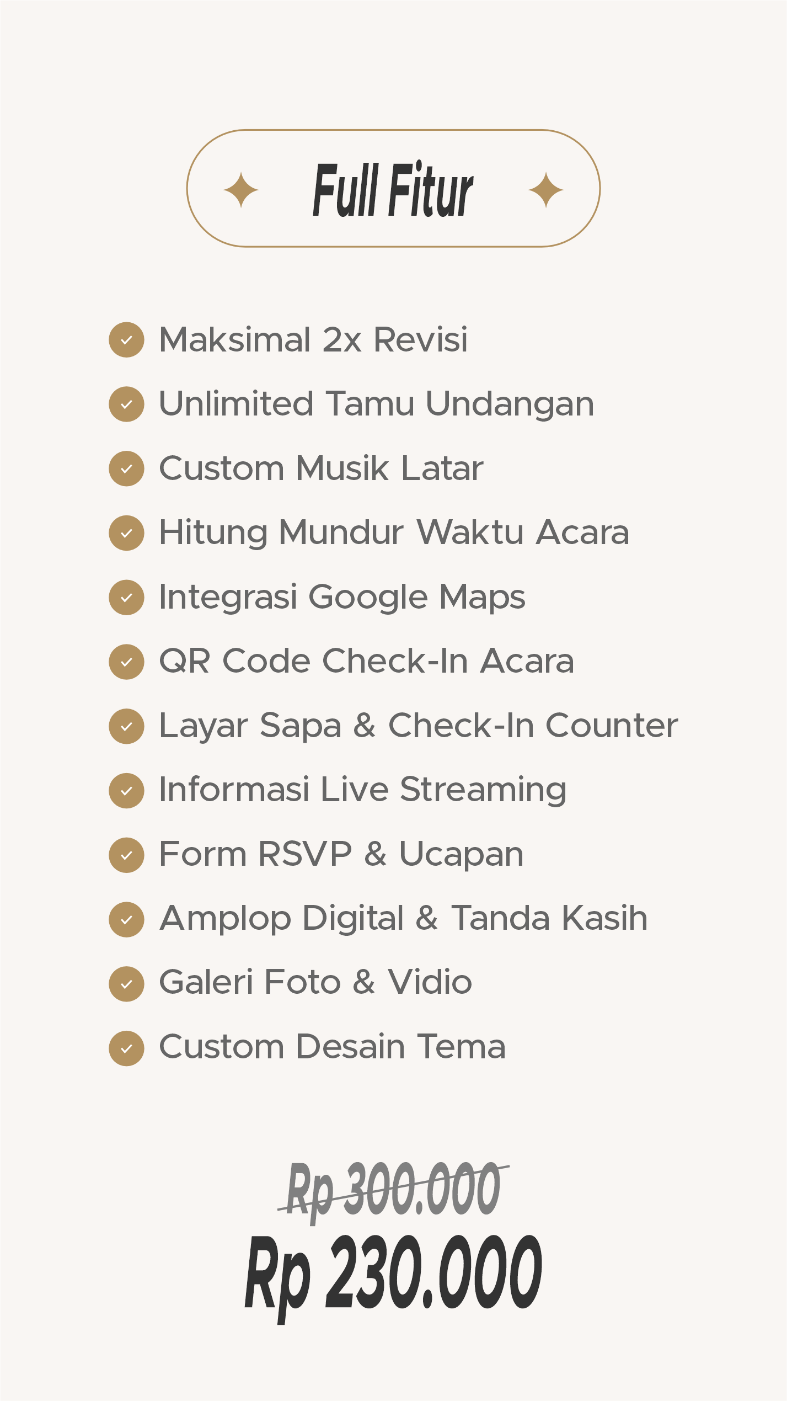Screen dimensions: 787x1401
Task: Click the checkmark icon beside Maksimal 2x Revisi
Action: (126, 340)
